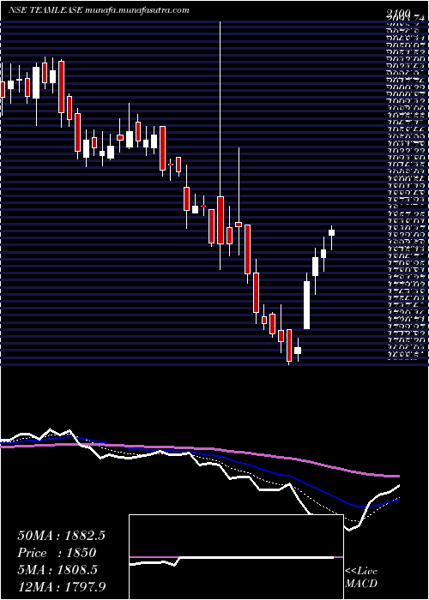Select the 12MA : 1797.9 readout
The width and height of the screenshot is (429, 600).
61,586
